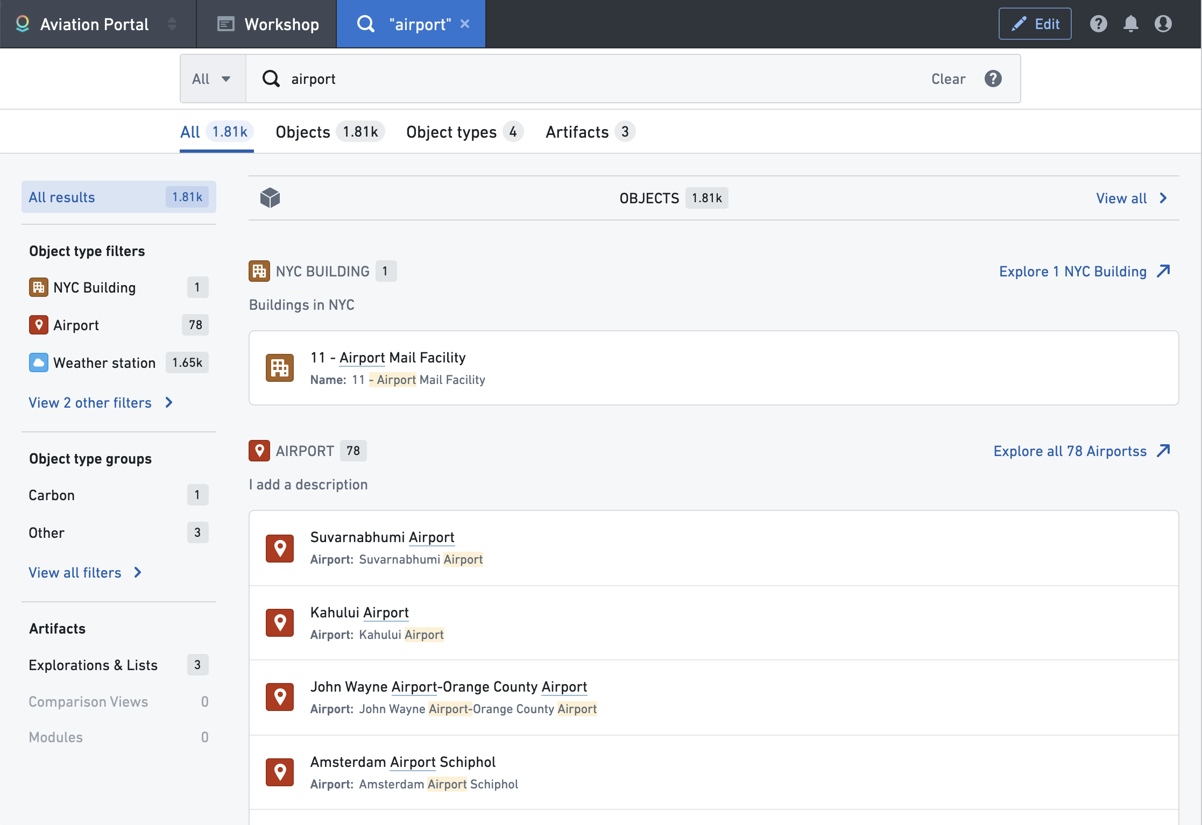Open the help icon in top bar
This screenshot has height=825, width=1202.
1098,24
